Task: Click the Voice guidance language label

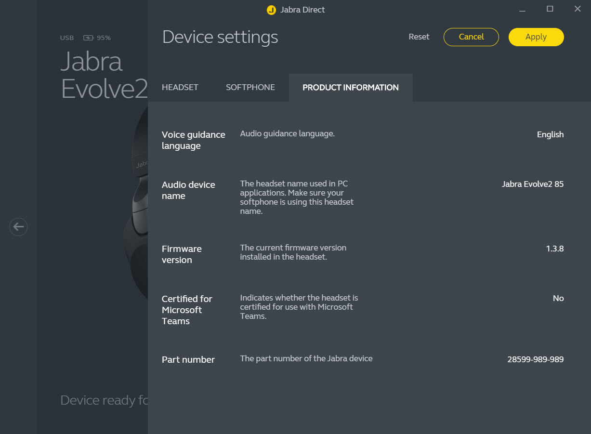Action: tap(194, 140)
